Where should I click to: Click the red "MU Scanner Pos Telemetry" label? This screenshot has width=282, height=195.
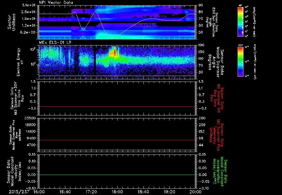point(217,135)
